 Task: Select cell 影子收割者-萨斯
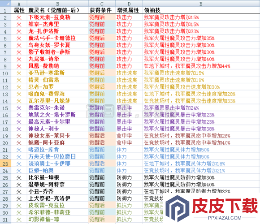coord(58,52)
